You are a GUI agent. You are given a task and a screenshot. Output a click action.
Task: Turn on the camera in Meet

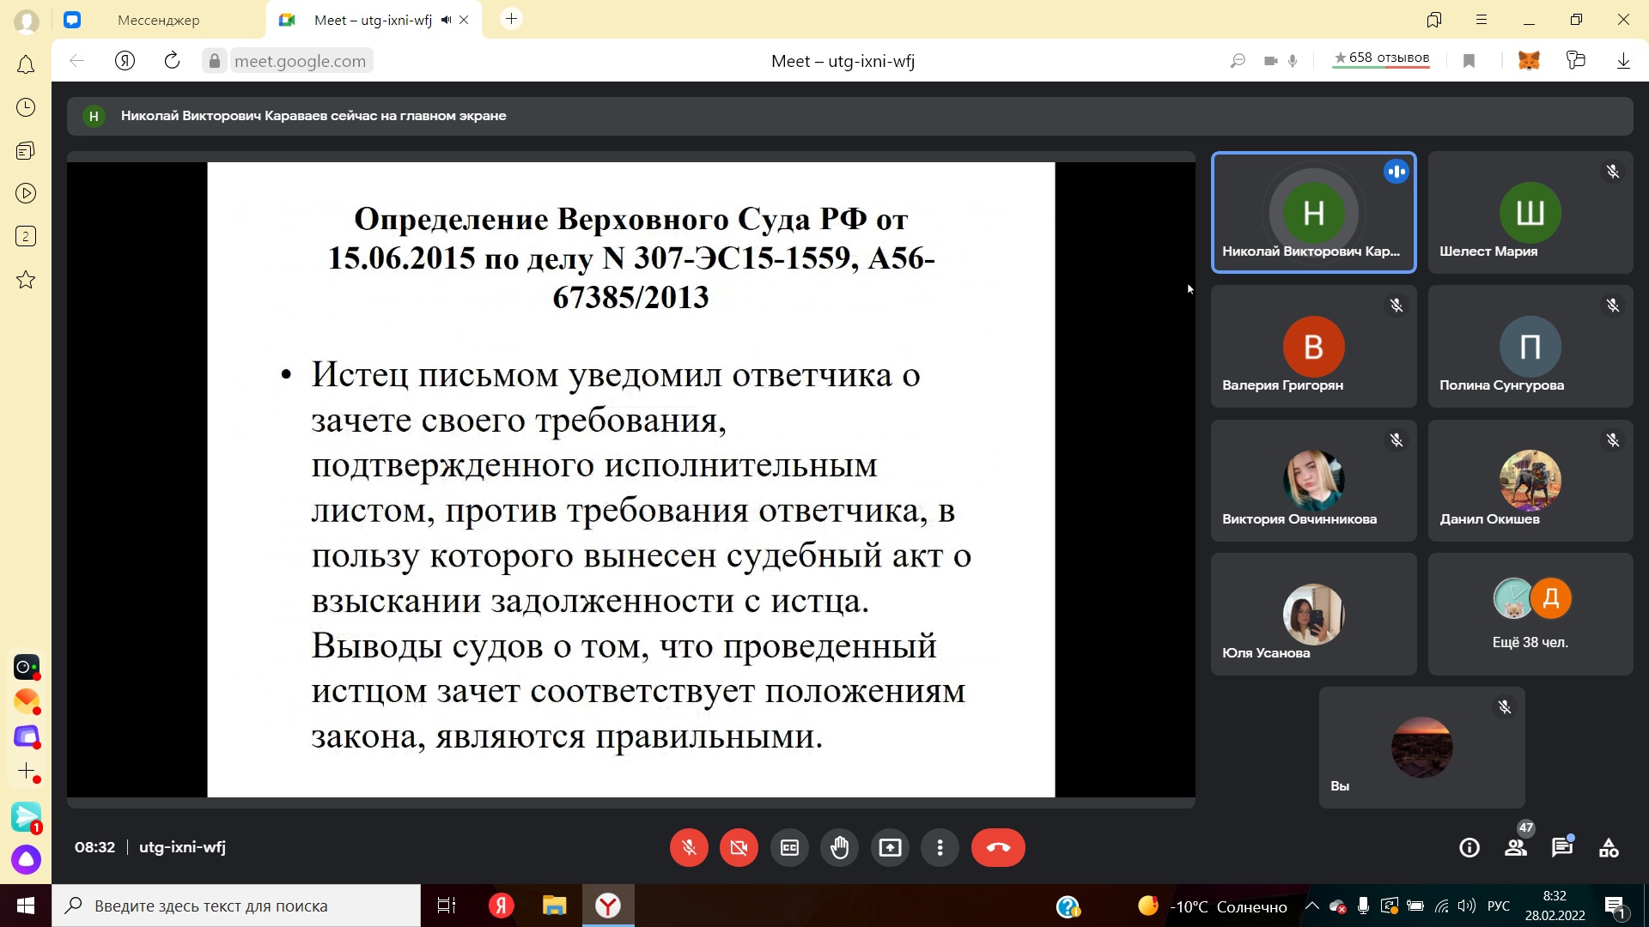click(739, 848)
